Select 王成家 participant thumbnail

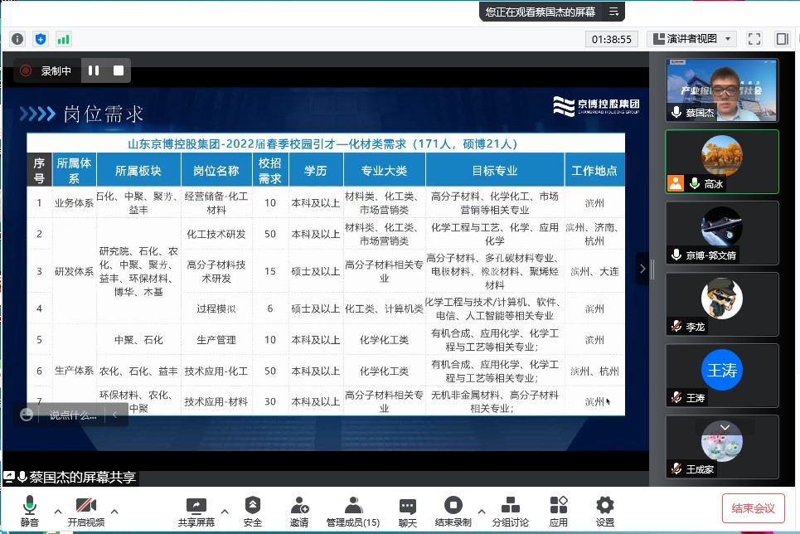click(x=722, y=447)
